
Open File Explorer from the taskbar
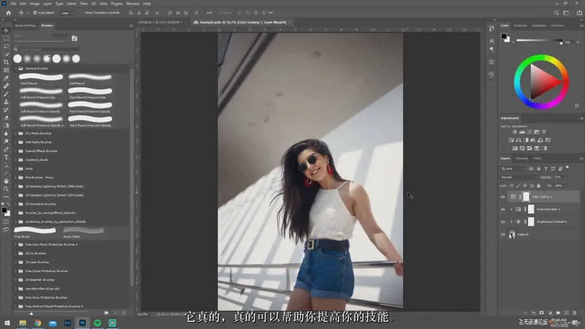pyautogui.click(x=22, y=323)
